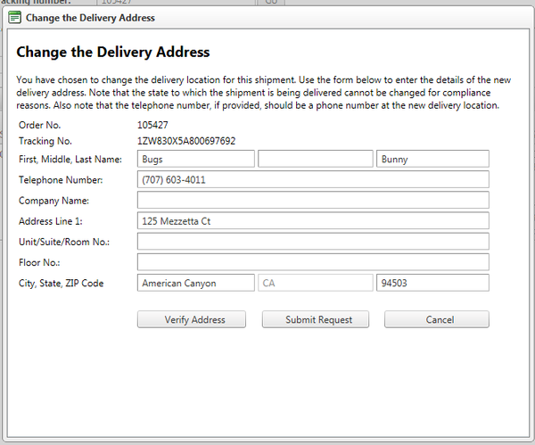Focus the last name field containing Bunny
The height and width of the screenshot is (445, 535).
[x=432, y=159]
